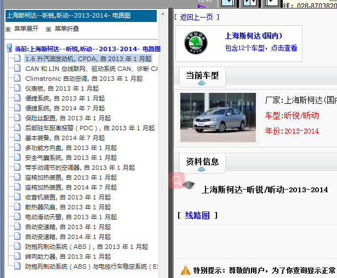
Task: Open 自动变速箱, 自 2013 年 1 月起
Action: (x=68, y=227)
